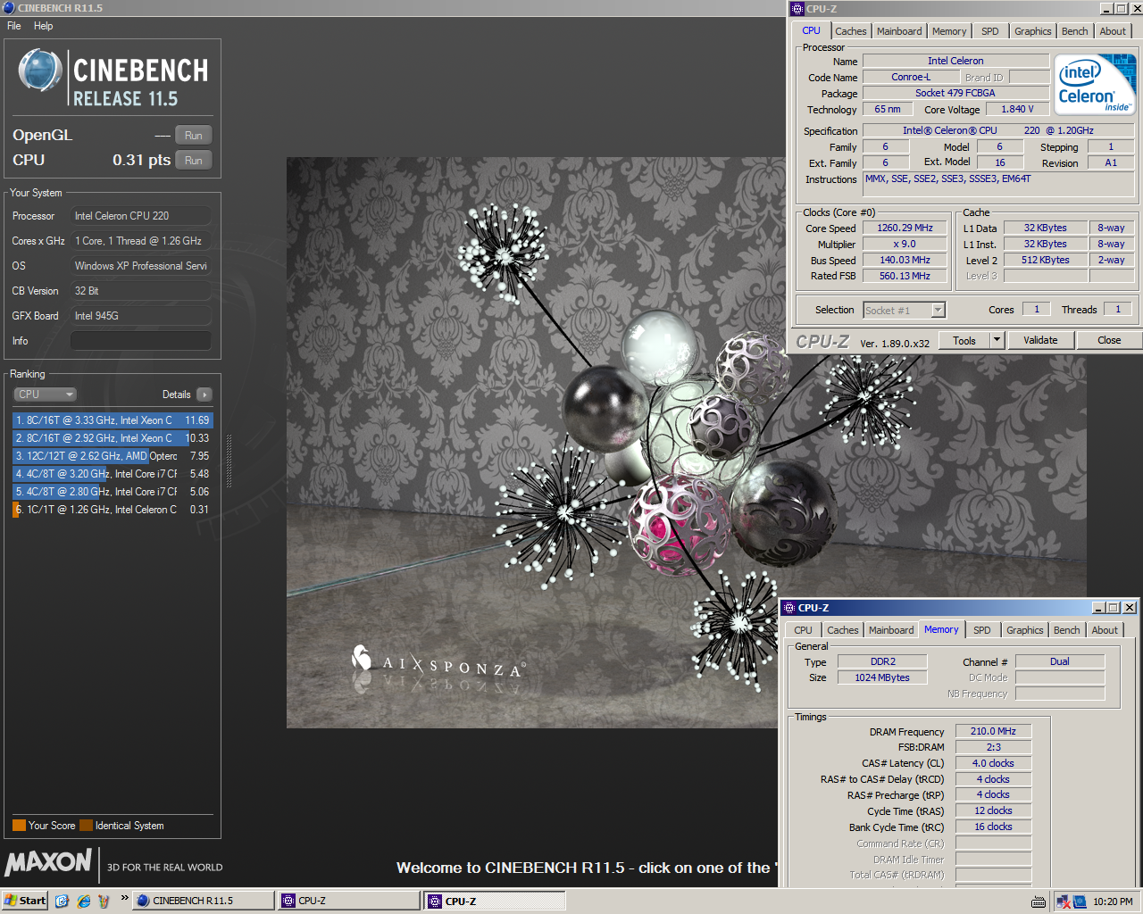
Task: Click the Instructions field MMX, SSE list
Action: [x=998, y=184]
